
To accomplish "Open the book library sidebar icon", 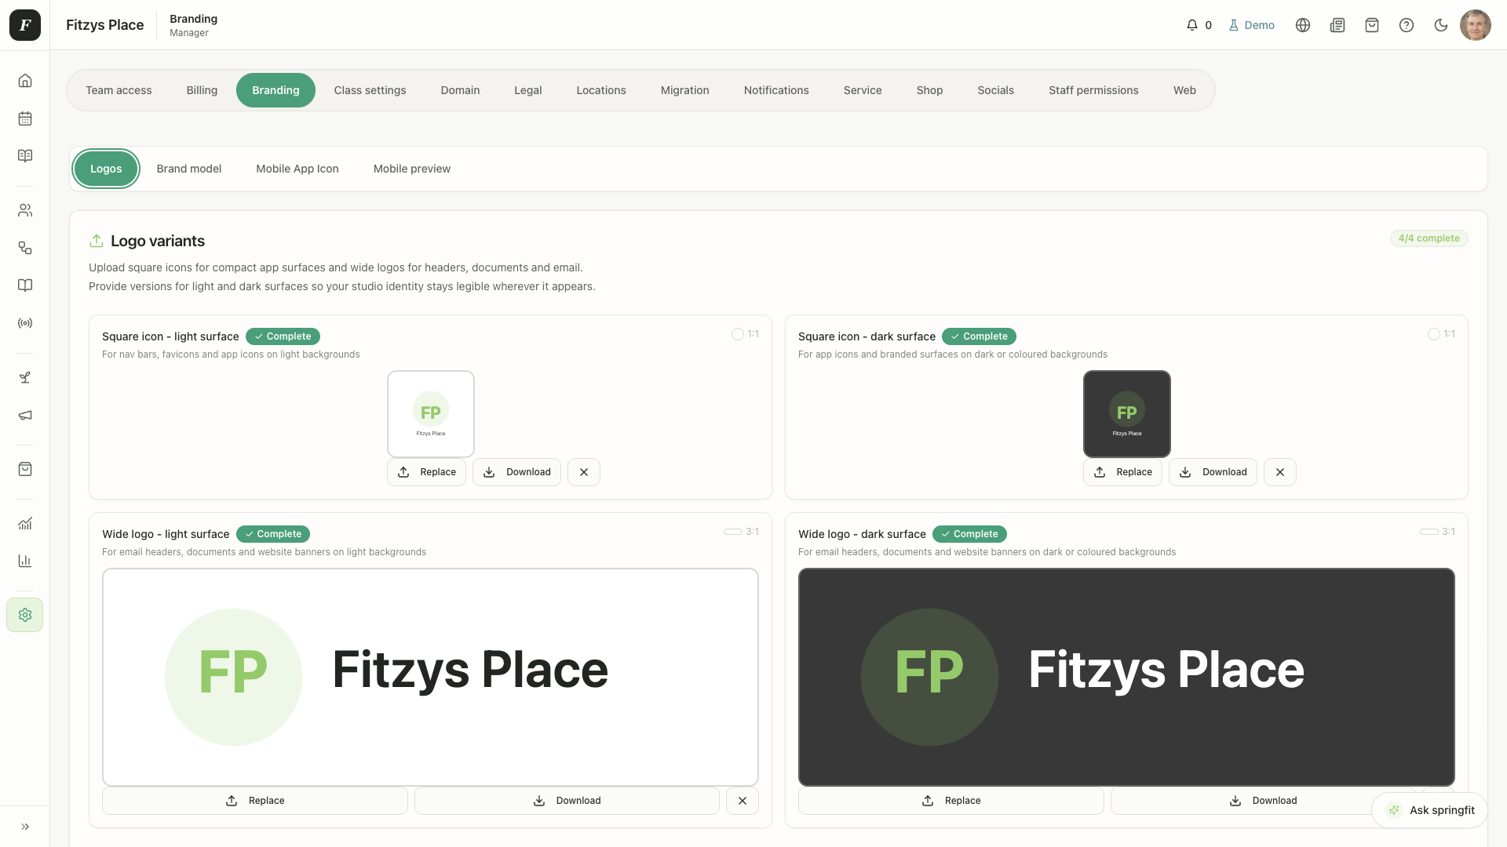I will 25,285.
